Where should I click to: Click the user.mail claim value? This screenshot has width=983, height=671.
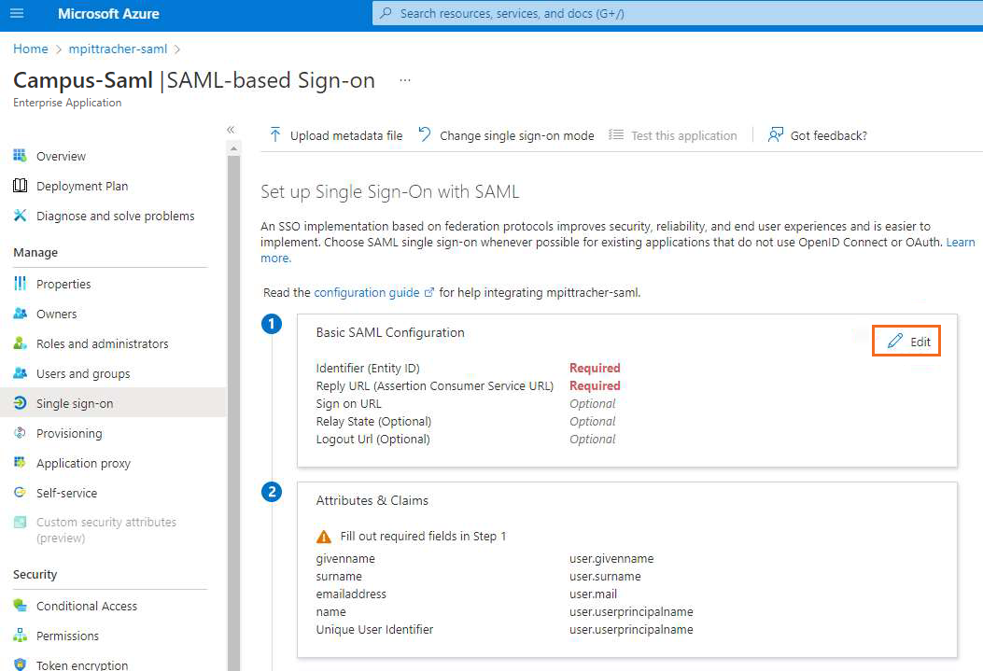(x=593, y=594)
